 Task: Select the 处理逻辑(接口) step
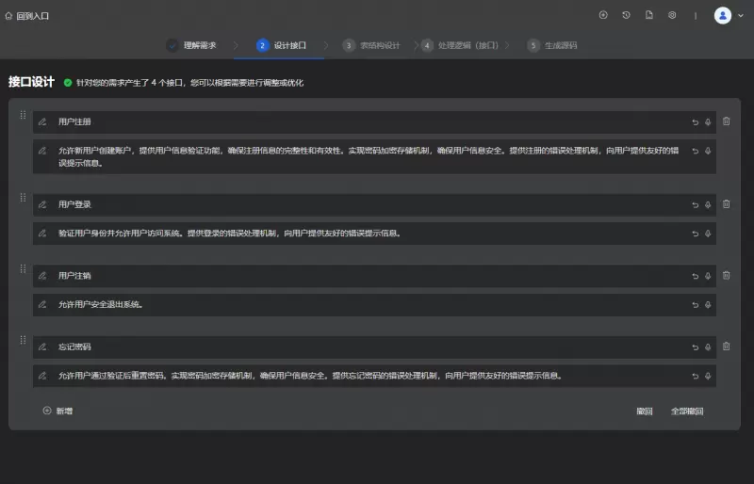click(461, 45)
